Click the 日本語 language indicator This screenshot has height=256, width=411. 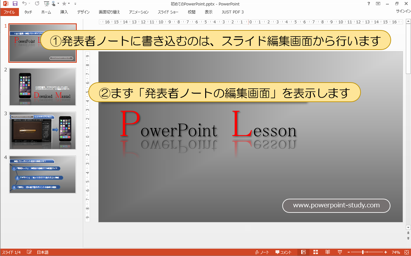click(x=43, y=252)
